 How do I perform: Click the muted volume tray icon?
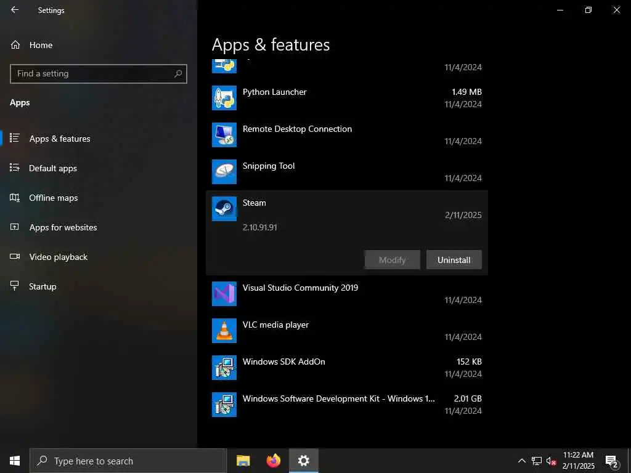pyautogui.click(x=551, y=461)
